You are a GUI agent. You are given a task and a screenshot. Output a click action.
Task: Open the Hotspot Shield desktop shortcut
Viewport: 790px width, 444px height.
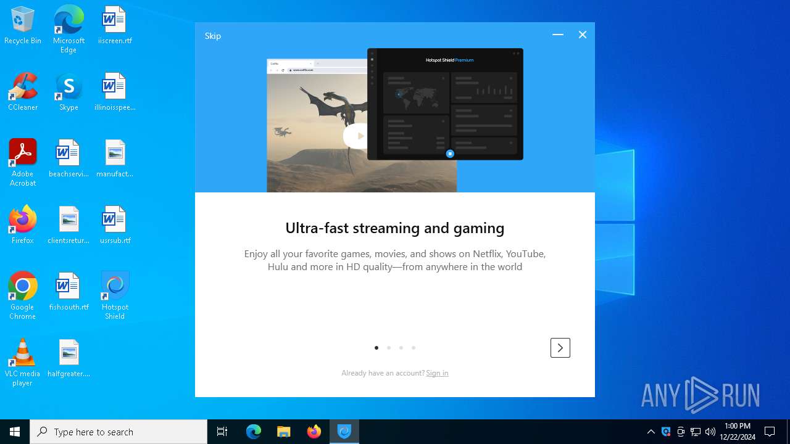(115, 296)
